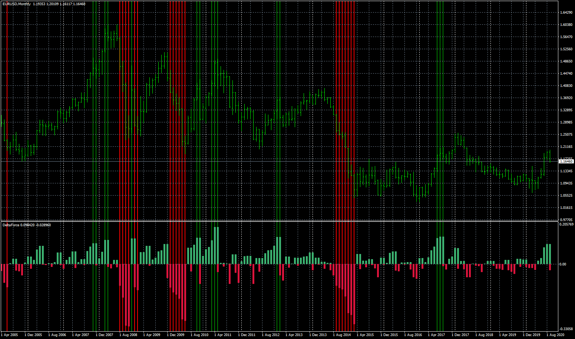Click the 1 Aug 2010 date label
Image resolution: width=575 pixels, height=339 pixels.
click(199, 335)
